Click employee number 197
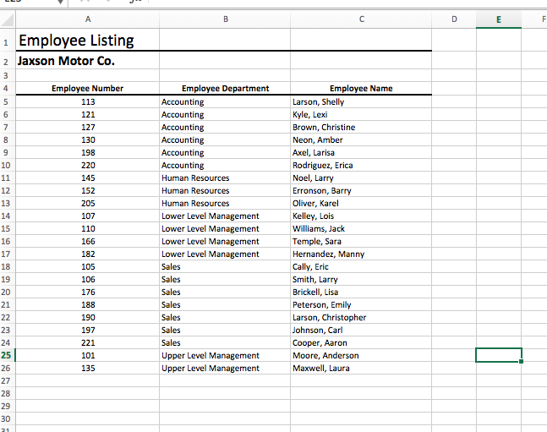Viewport: 547px width, 432px height. 88,330
